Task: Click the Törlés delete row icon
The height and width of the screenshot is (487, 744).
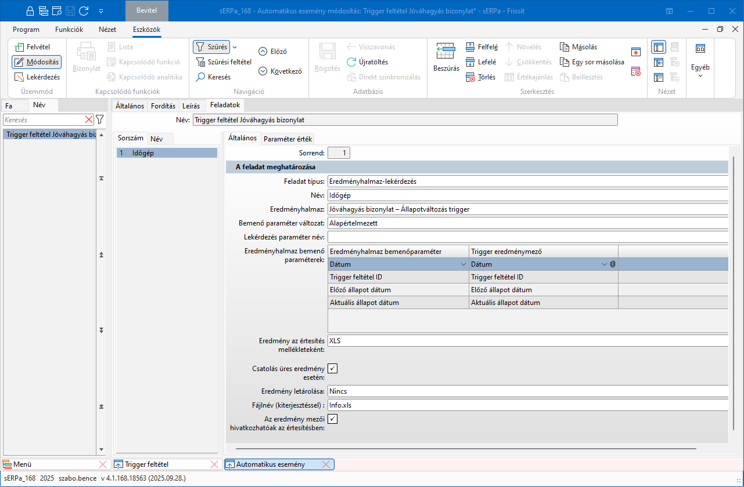Action: (470, 77)
